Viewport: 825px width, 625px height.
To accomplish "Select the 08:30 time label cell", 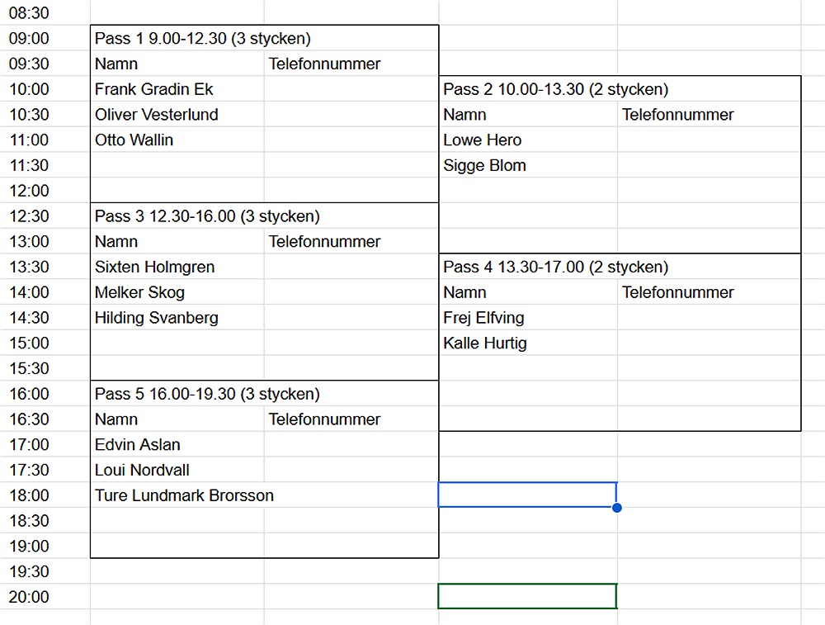I will coord(29,13).
